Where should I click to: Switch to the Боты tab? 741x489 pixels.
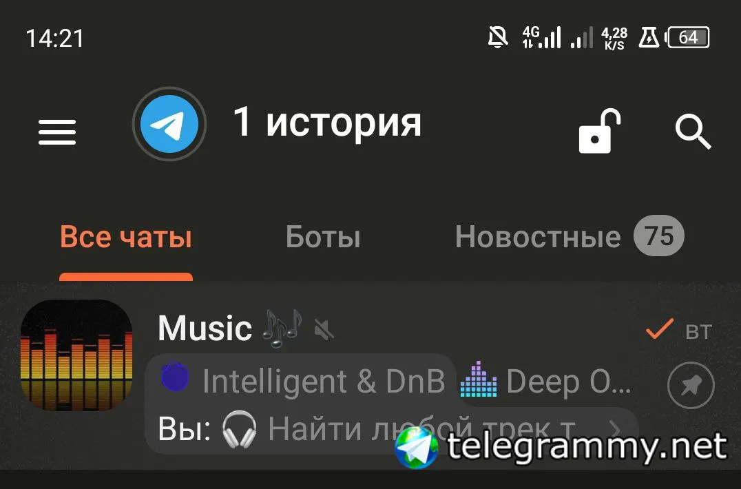(x=323, y=237)
